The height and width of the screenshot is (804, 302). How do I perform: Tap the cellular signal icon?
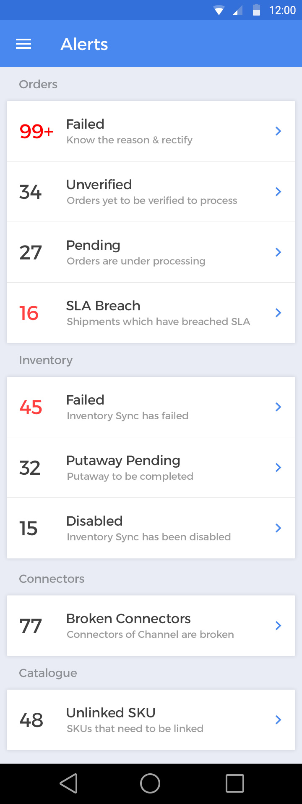click(237, 10)
